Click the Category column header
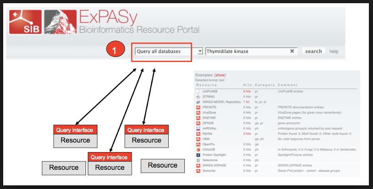 click(265, 85)
